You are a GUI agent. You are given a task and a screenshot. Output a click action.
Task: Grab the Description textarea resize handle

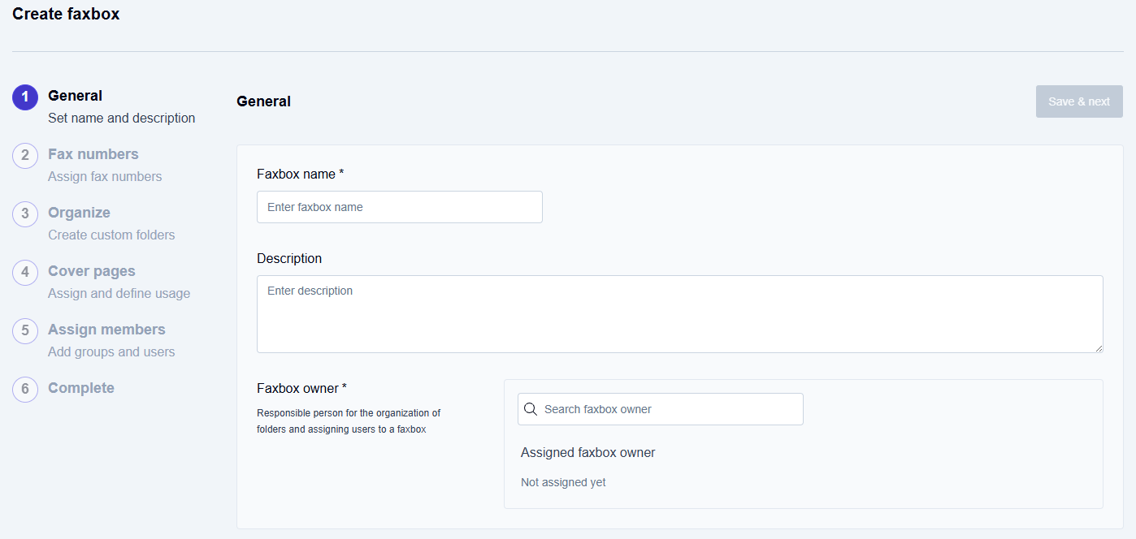click(x=1099, y=348)
